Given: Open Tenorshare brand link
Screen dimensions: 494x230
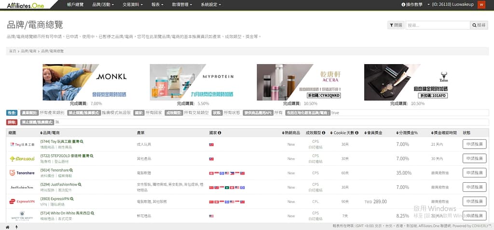Looking at the screenshot, I should (54, 171).
